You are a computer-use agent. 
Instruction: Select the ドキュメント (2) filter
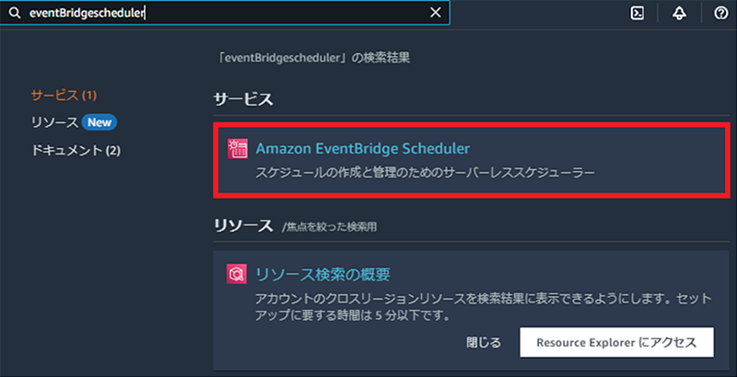(x=76, y=151)
